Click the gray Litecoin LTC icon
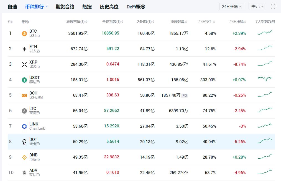281x181 pixels. [x=24, y=111]
